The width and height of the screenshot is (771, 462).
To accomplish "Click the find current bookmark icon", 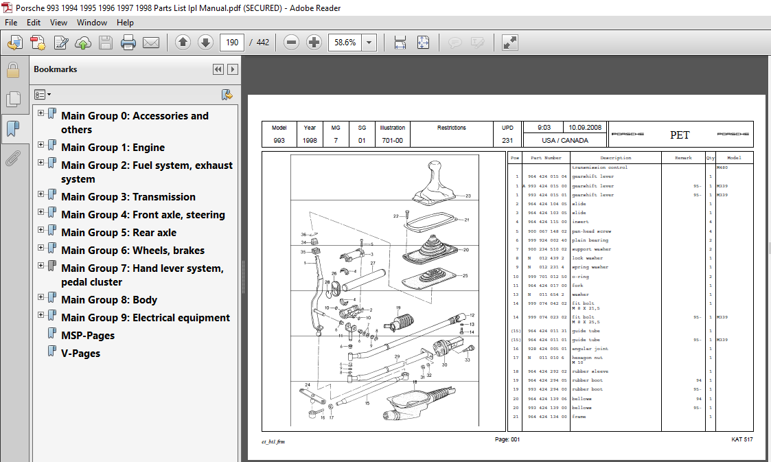I will pyautogui.click(x=227, y=94).
